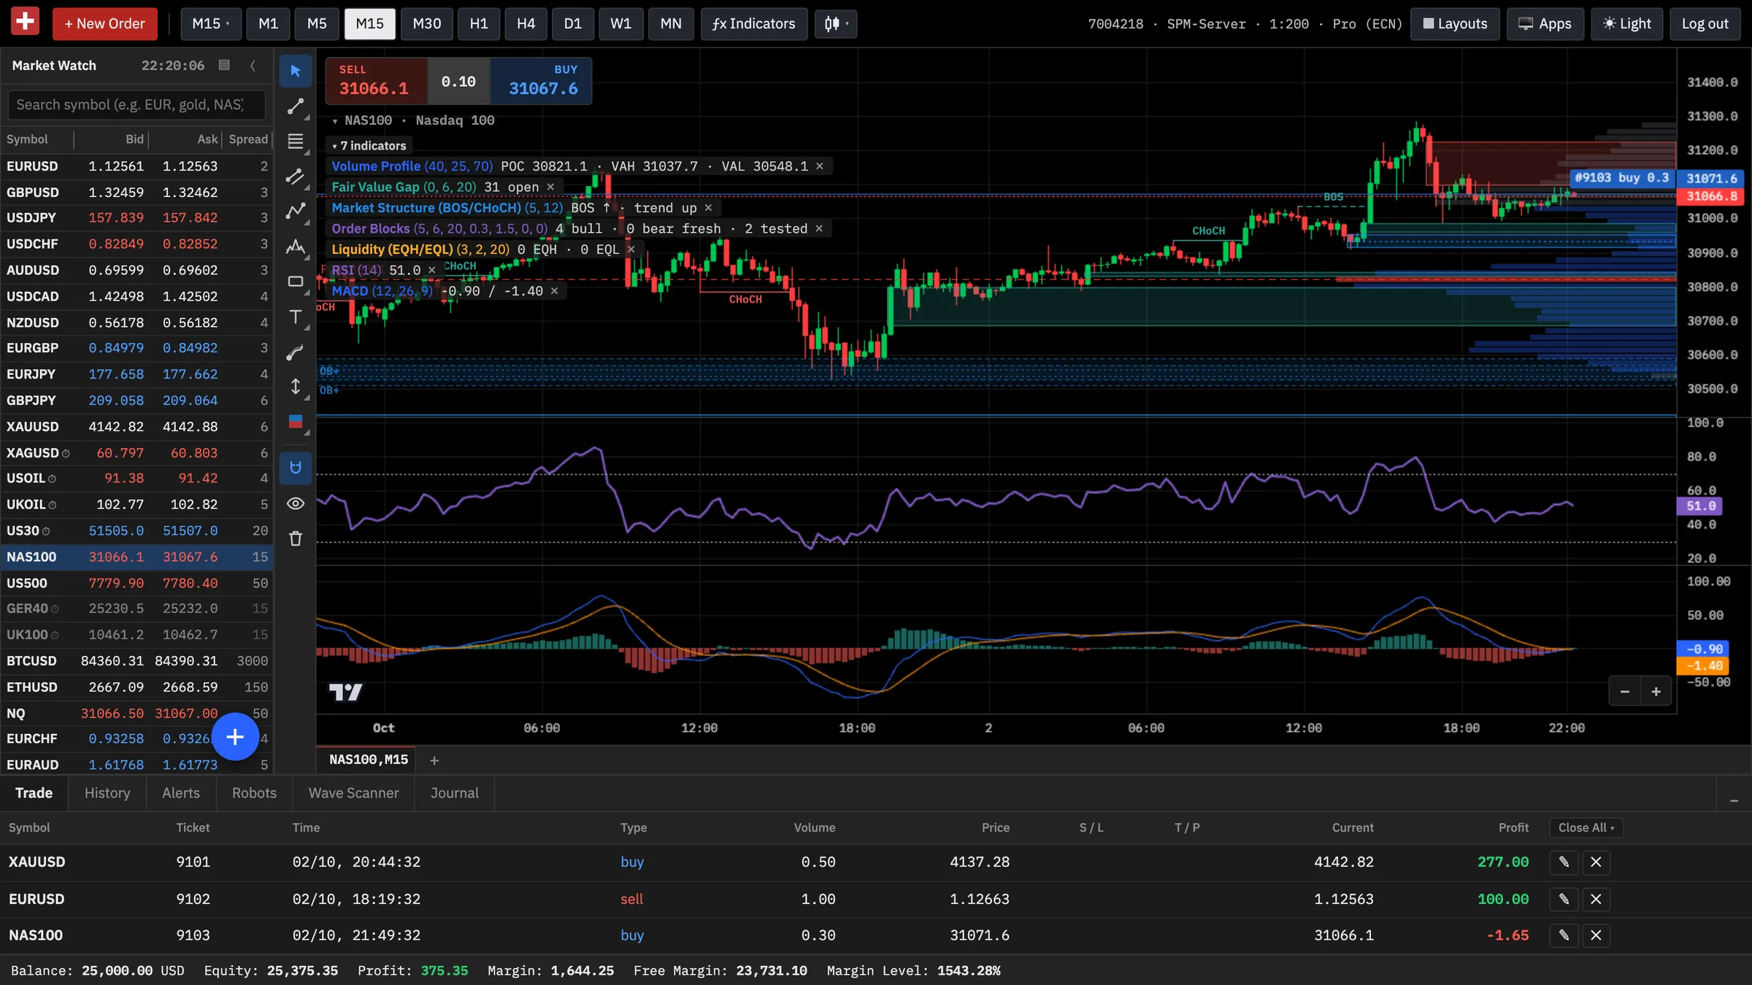Click the Search symbol input field
The width and height of the screenshot is (1752, 985).
(x=137, y=104)
